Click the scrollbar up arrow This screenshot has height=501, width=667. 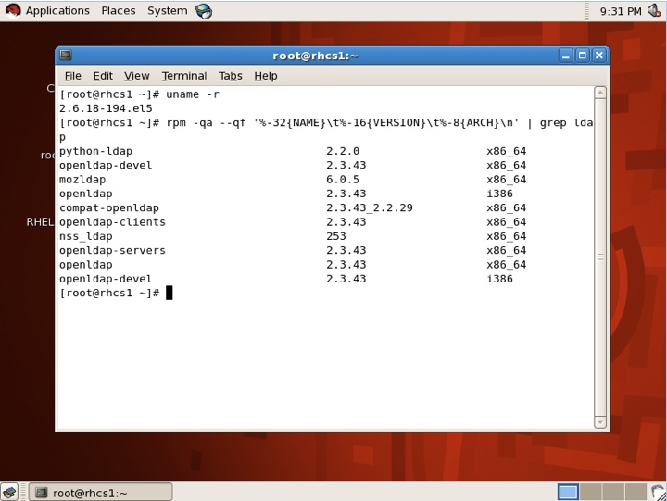[600, 93]
